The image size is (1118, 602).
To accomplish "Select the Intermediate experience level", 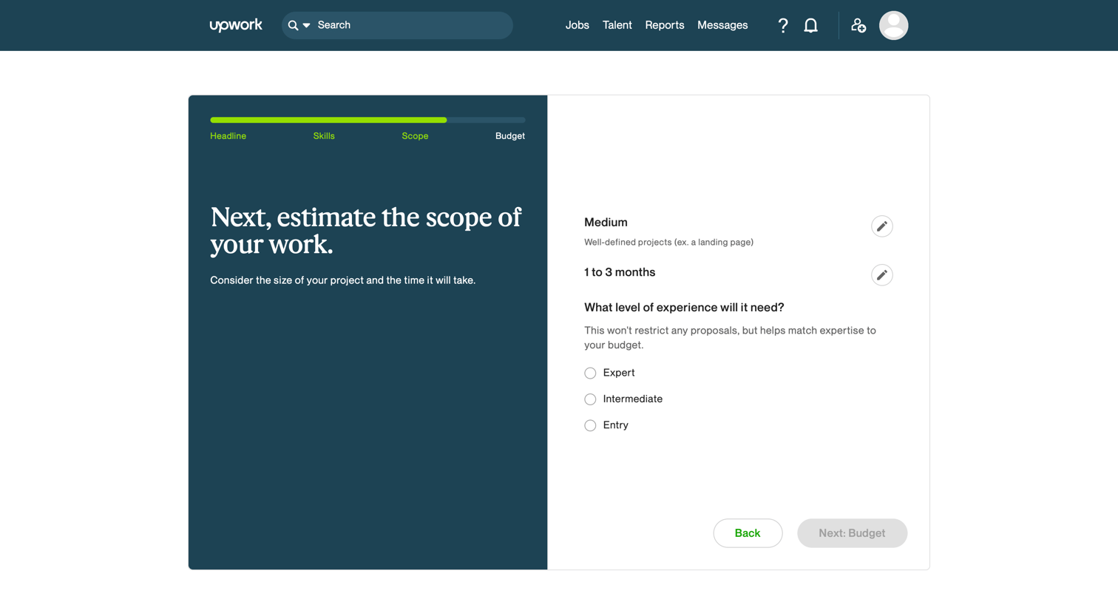I will (x=590, y=399).
